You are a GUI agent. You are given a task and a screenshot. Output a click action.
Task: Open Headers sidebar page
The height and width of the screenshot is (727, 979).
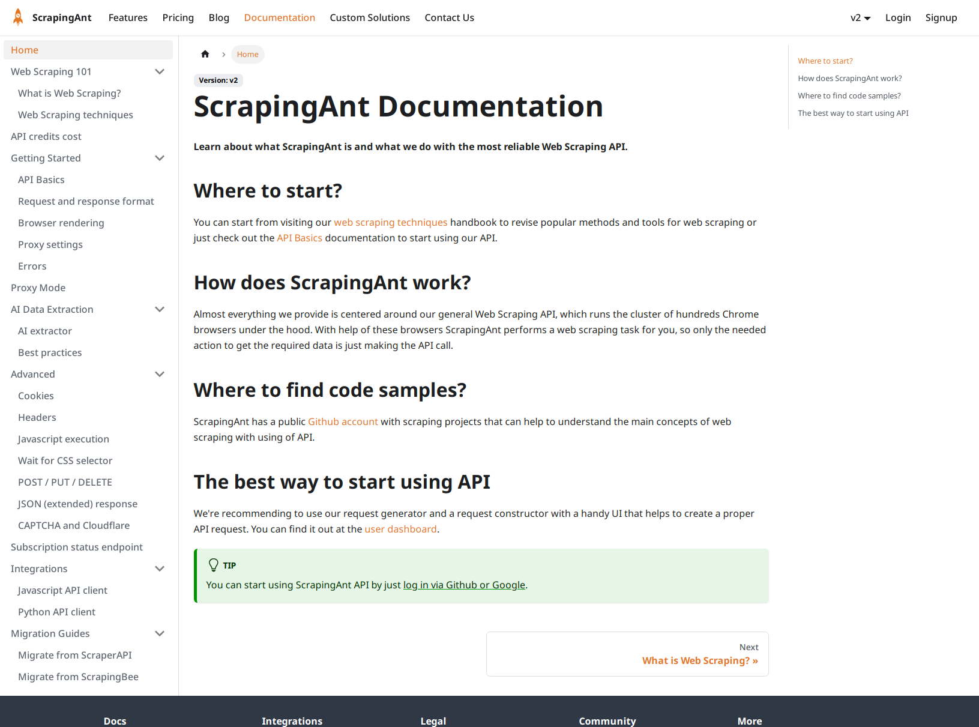point(37,417)
